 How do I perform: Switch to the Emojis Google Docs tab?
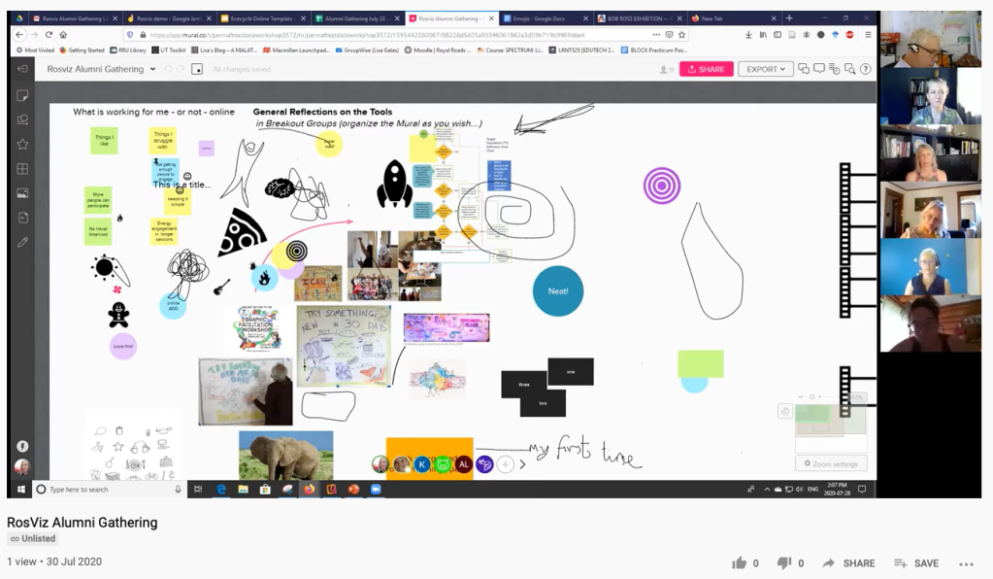545,18
